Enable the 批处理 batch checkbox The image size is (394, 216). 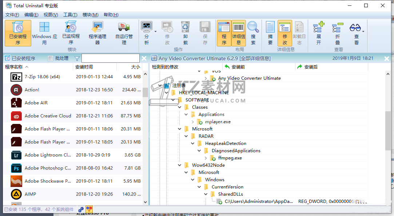[51, 58]
